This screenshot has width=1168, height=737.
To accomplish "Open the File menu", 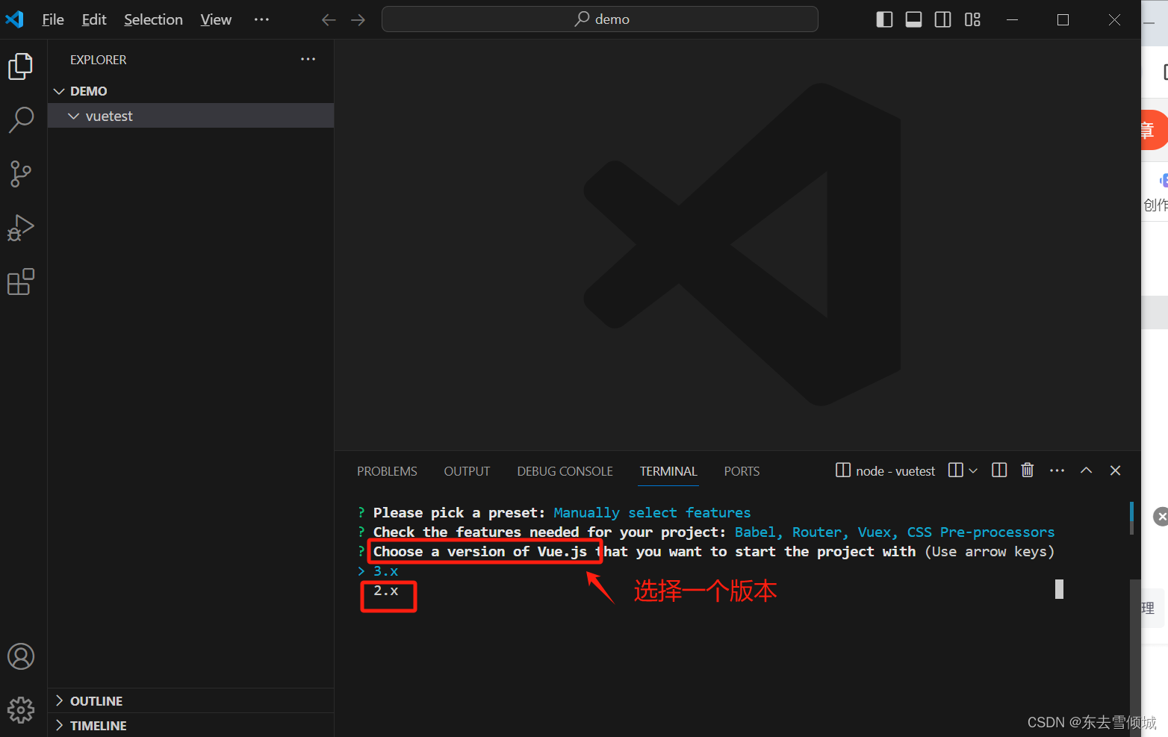I will [53, 19].
